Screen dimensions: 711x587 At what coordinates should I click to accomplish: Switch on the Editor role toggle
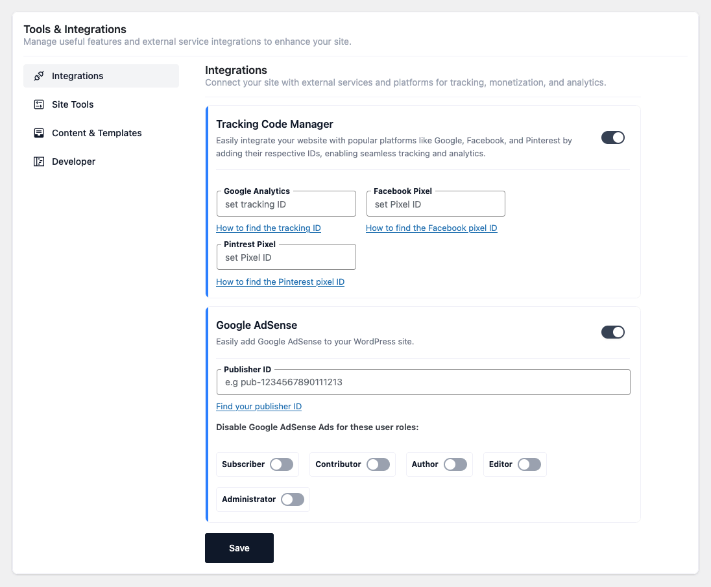(529, 464)
